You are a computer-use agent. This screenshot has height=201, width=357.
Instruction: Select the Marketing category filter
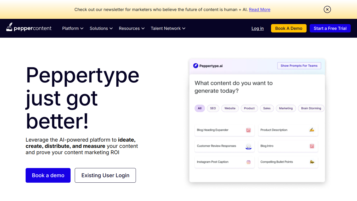click(286, 108)
